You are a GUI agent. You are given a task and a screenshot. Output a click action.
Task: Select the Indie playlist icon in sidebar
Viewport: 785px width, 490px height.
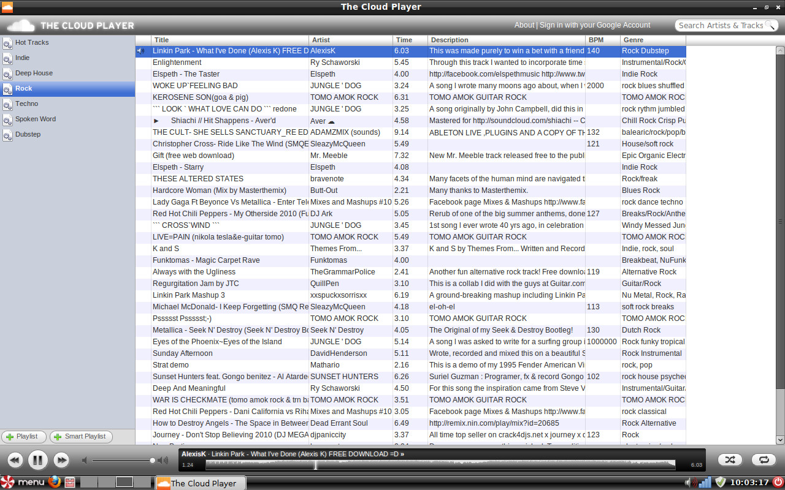click(7, 58)
